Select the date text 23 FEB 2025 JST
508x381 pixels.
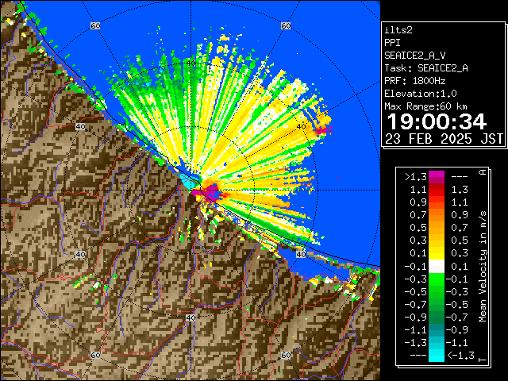[x=444, y=139]
